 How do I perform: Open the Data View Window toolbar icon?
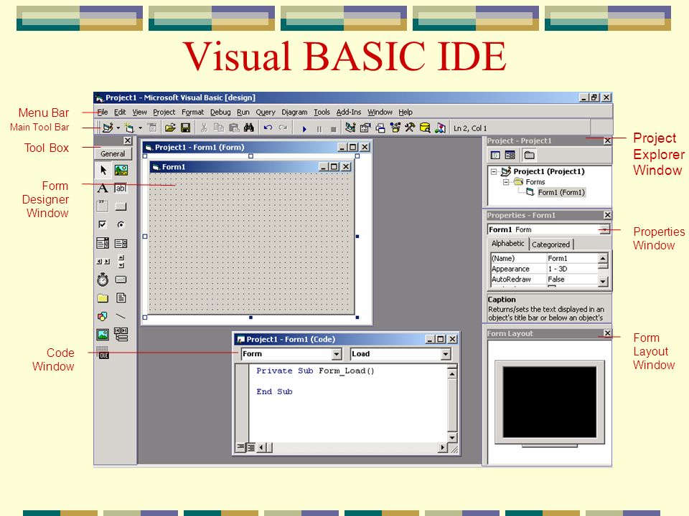(x=425, y=128)
